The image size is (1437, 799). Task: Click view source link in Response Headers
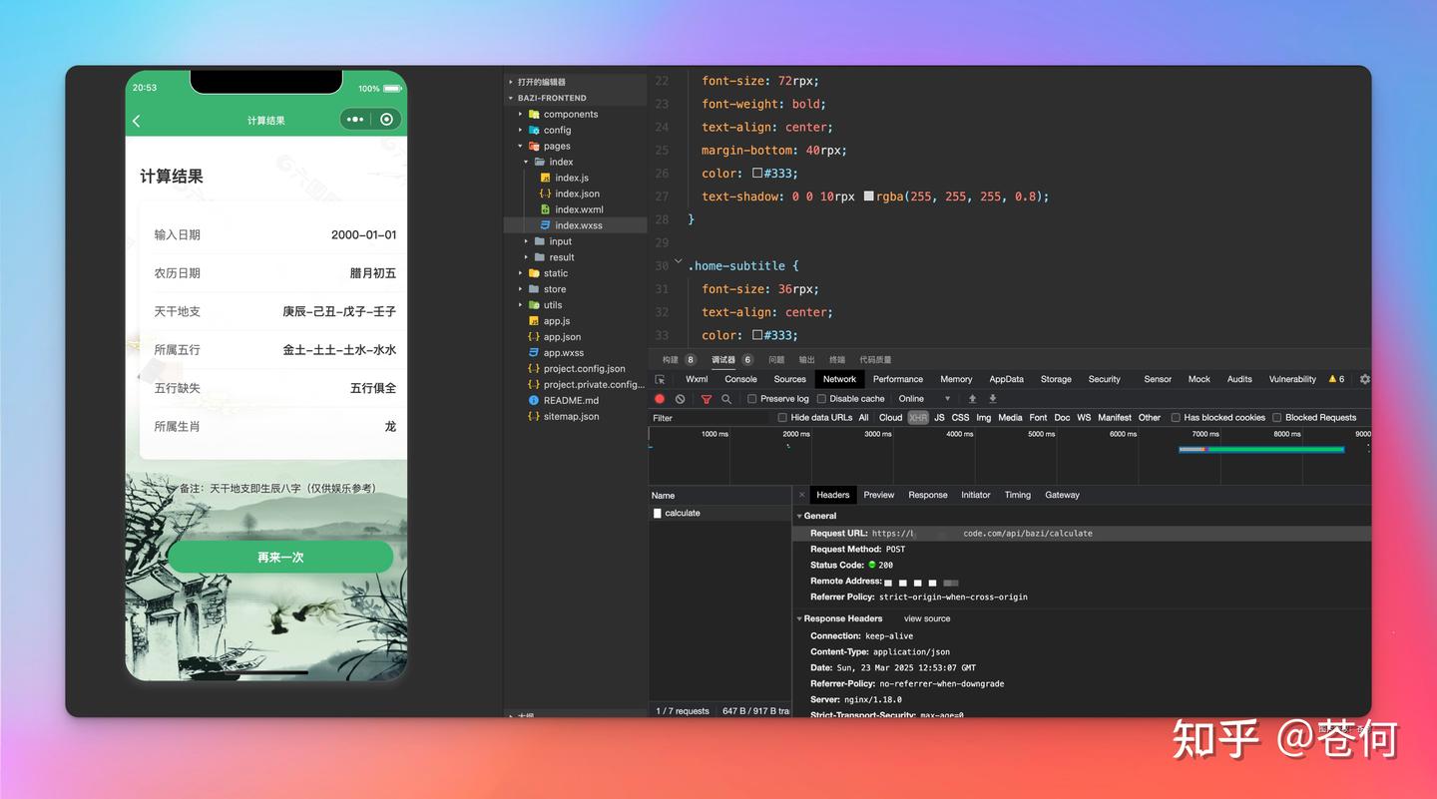click(927, 618)
